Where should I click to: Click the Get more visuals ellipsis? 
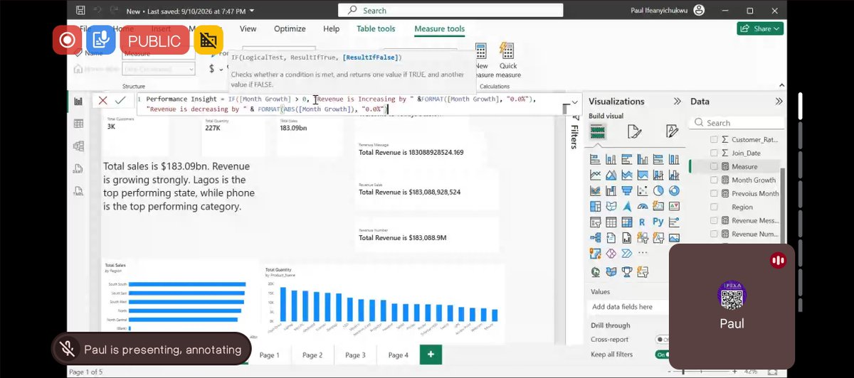(642, 253)
